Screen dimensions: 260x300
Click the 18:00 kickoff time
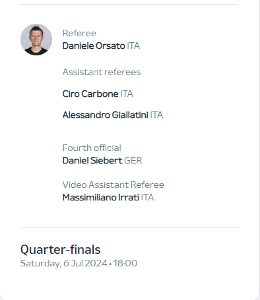125,263
